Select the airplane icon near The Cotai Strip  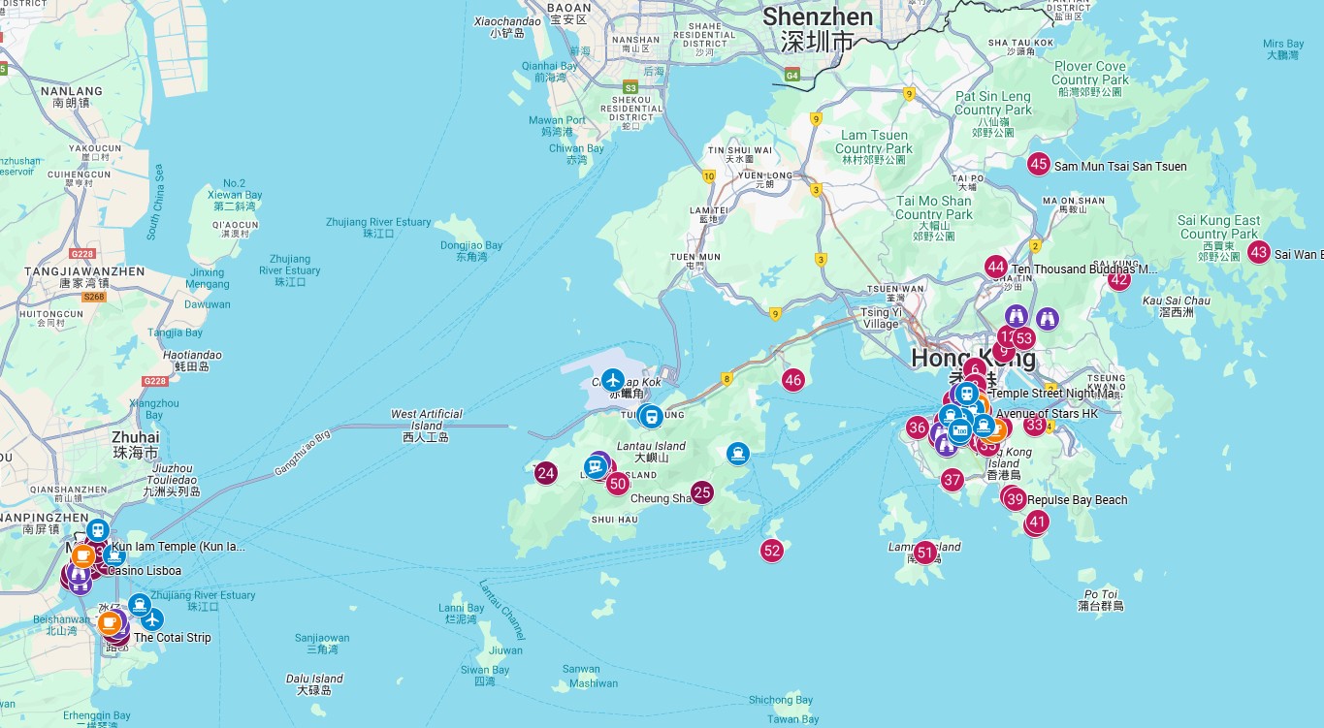pyautogui.click(x=152, y=621)
